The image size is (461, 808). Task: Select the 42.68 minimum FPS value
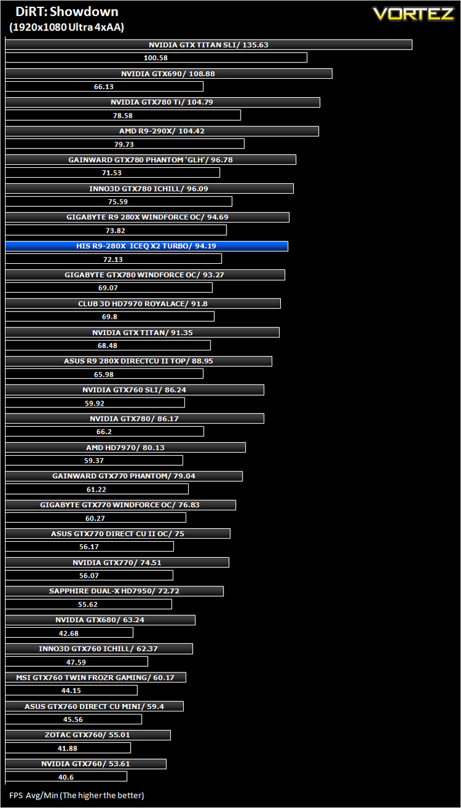pyautogui.click(x=69, y=633)
